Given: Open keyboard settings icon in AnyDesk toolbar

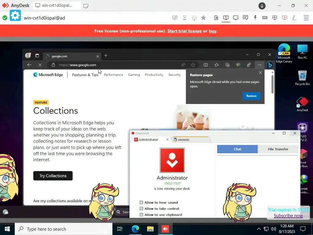Looking at the screenshot, I should [265, 18].
